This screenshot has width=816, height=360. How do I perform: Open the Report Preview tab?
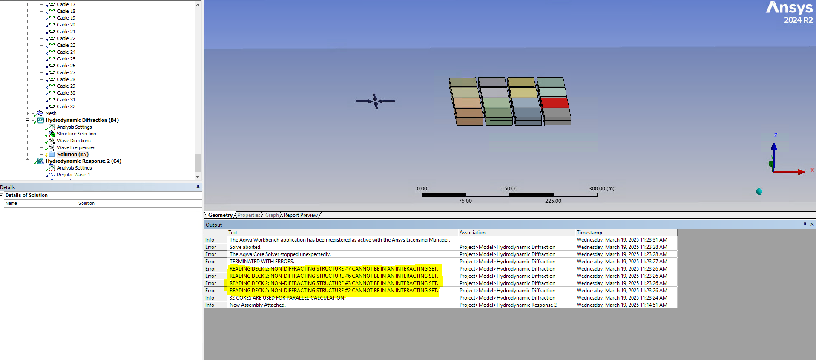click(x=301, y=215)
